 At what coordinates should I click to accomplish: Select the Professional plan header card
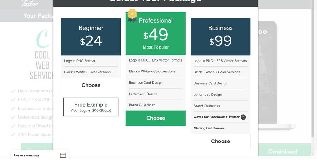156,33
